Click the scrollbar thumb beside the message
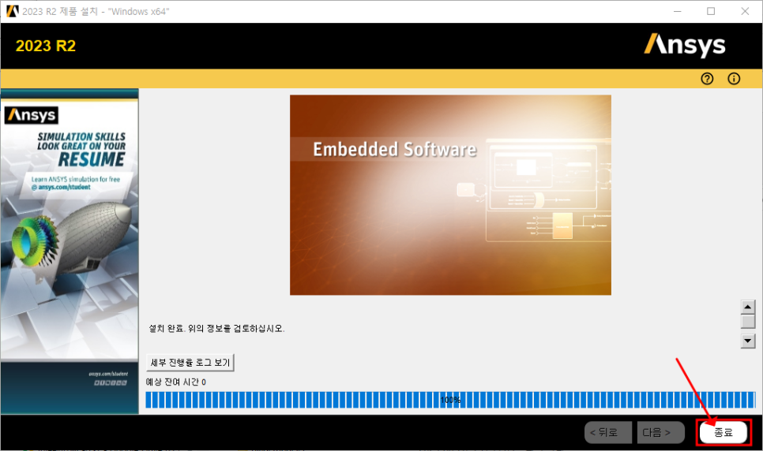This screenshot has width=763, height=451. point(748,322)
